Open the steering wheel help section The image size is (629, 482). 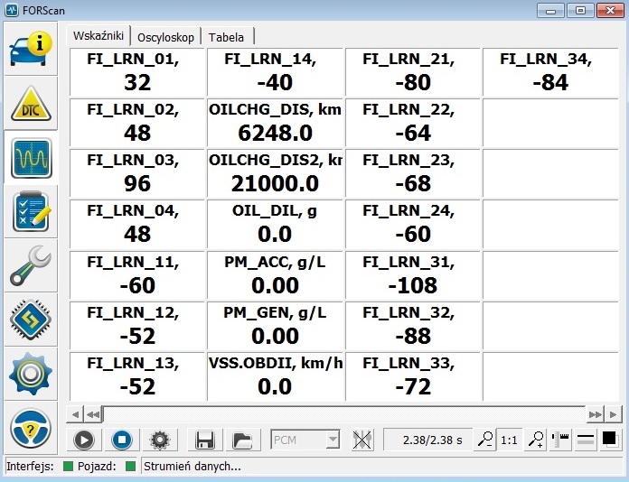(31, 426)
